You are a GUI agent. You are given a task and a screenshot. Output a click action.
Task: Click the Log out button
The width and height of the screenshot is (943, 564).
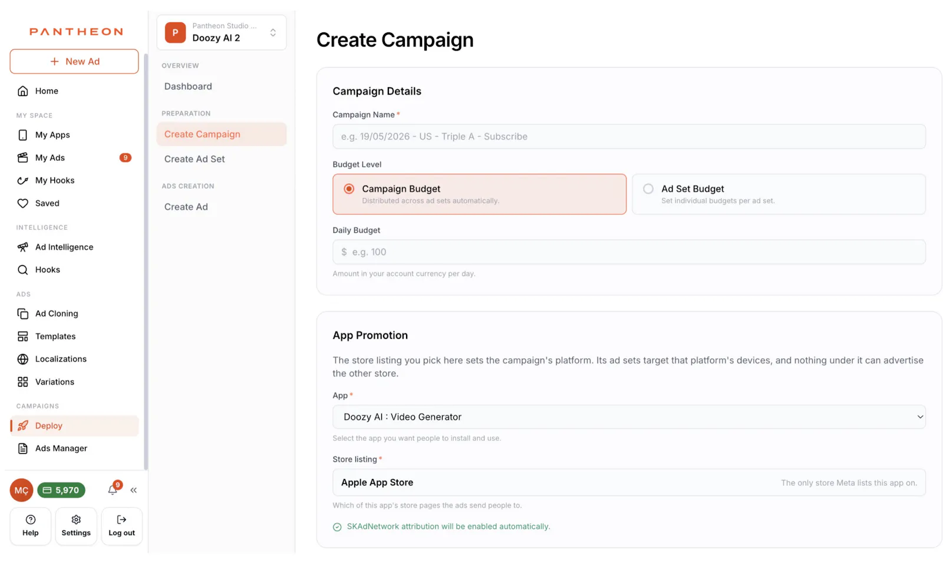pos(121,526)
